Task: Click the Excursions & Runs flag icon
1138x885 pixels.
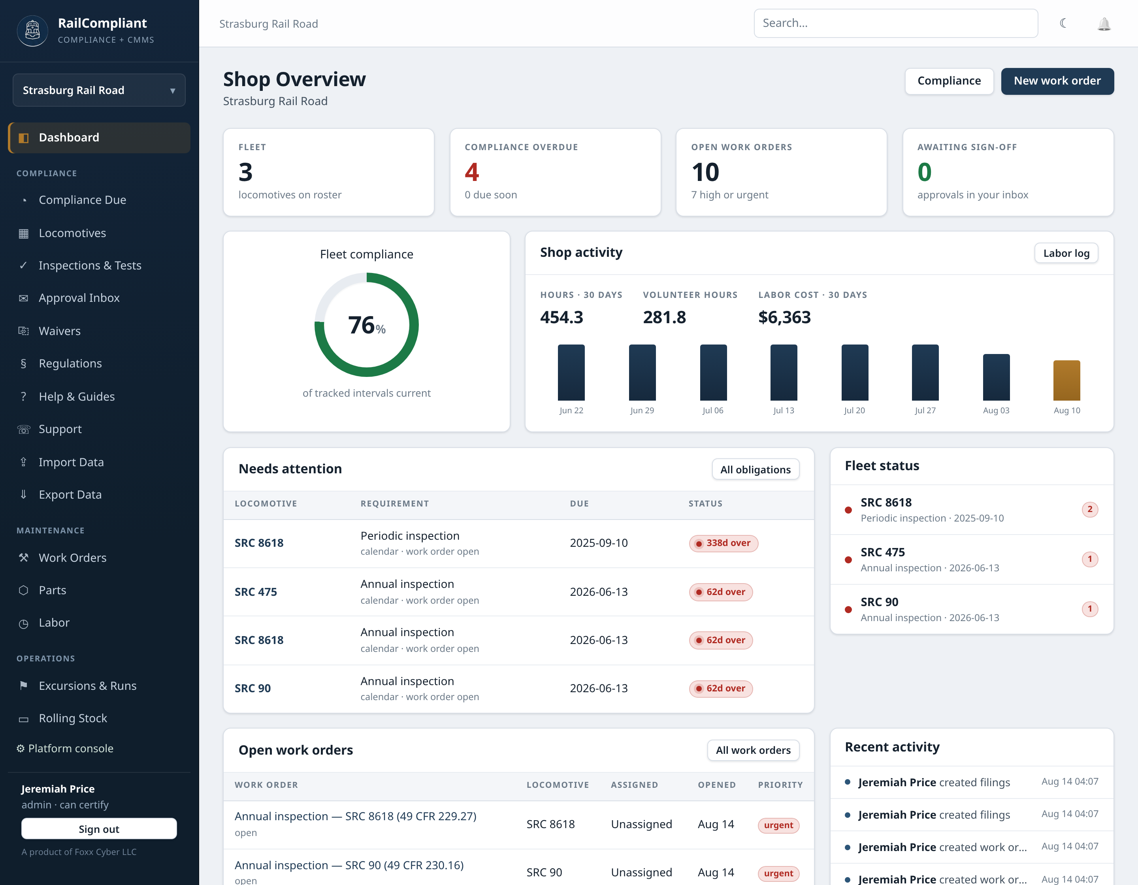Action: coord(23,686)
